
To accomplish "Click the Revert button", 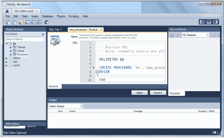I will 158,93.
